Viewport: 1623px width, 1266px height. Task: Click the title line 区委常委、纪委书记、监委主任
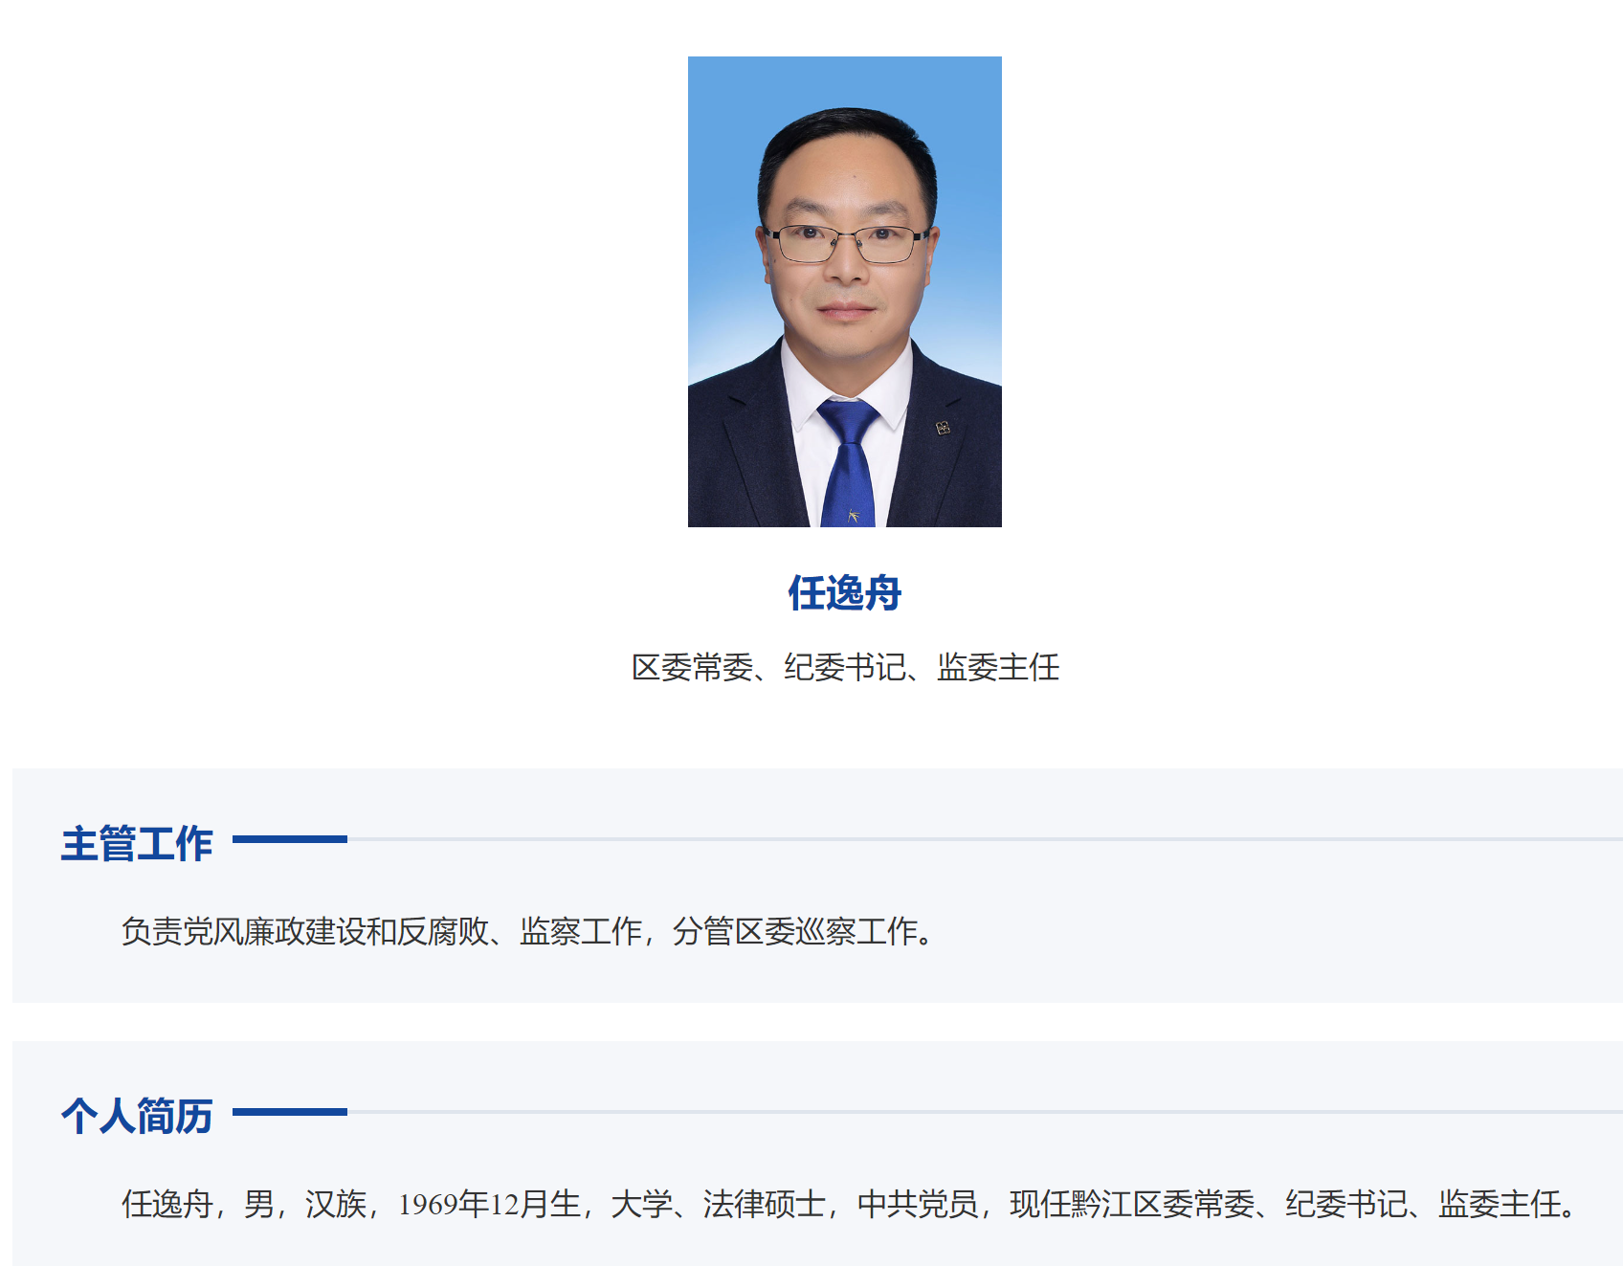point(845,667)
